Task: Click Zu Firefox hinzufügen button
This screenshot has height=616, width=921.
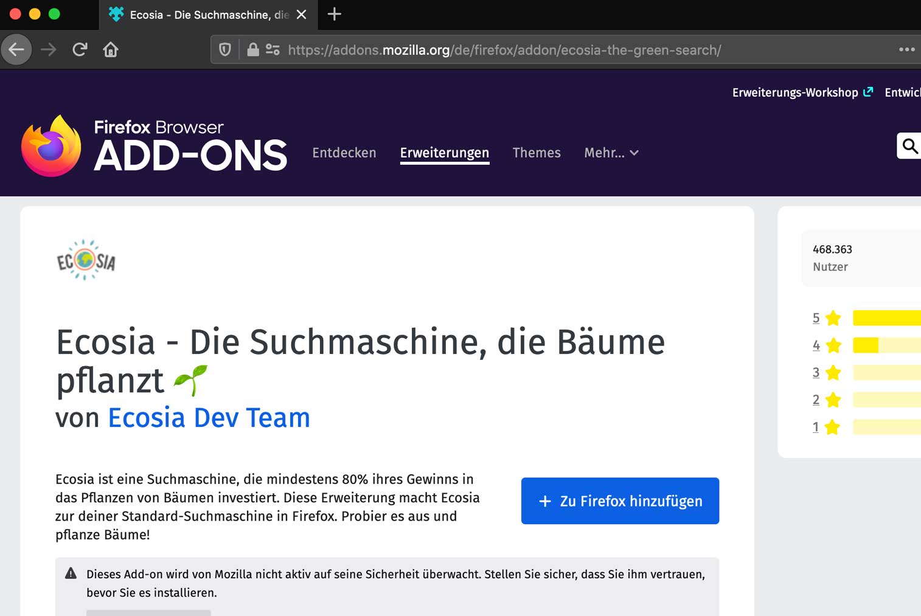Action: pos(620,501)
